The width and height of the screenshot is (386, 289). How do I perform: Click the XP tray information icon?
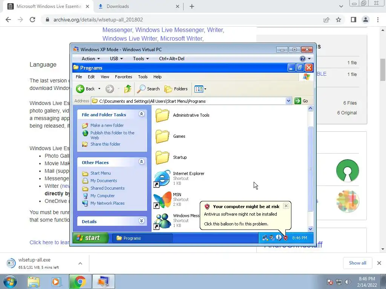(x=279, y=238)
